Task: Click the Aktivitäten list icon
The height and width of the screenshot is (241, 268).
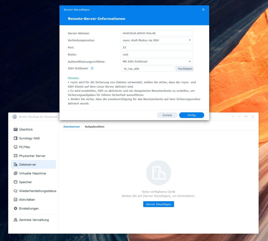Action: 15,200
